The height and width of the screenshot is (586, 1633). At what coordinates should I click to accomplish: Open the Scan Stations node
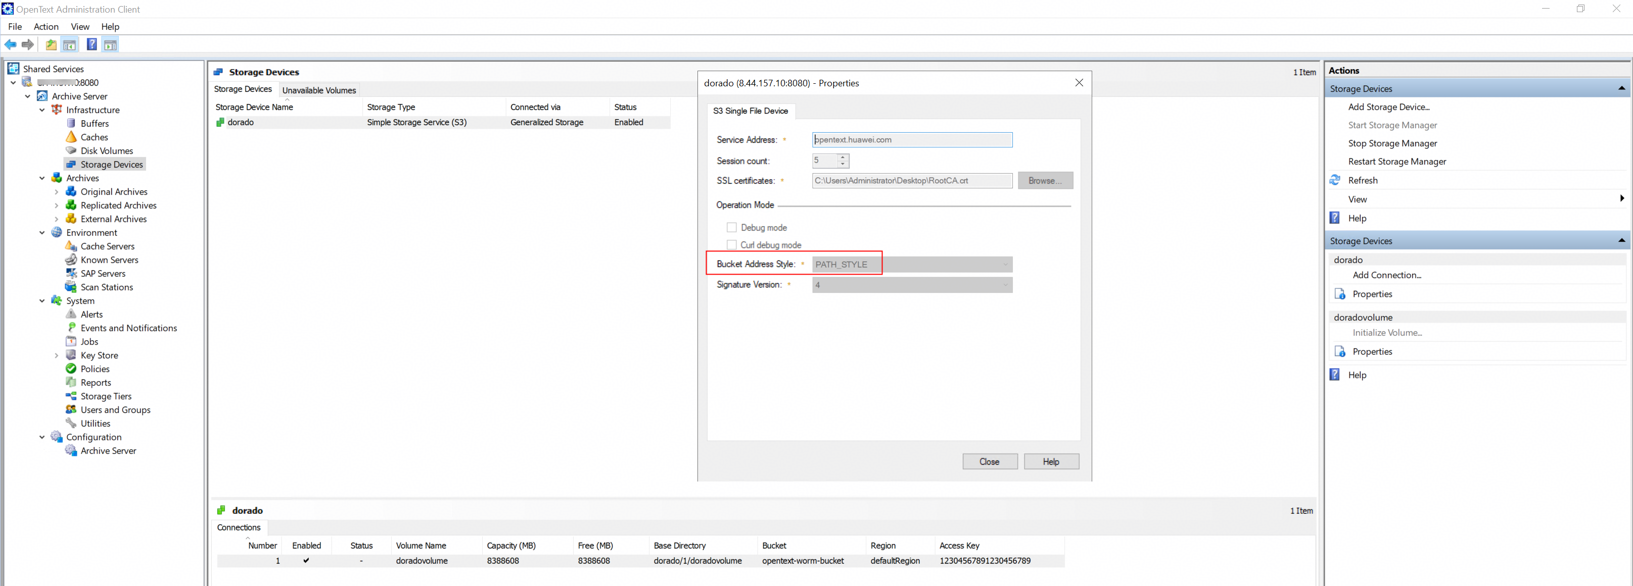click(x=107, y=287)
